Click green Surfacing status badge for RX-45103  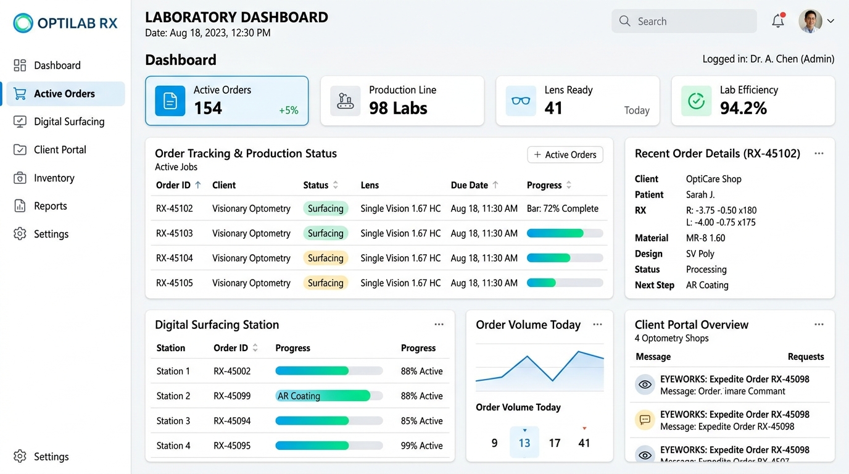[x=326, y=233]
